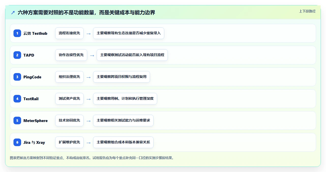Viewport: 326px width, 172px height.
Task: Click 主要观察测试活动能否嵌入现有项目流程 box
Action: tap(132, 55)
